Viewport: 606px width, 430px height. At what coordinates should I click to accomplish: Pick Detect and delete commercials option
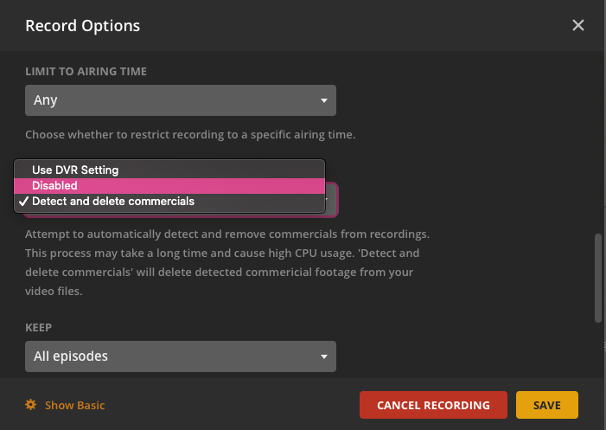(113, 202)
